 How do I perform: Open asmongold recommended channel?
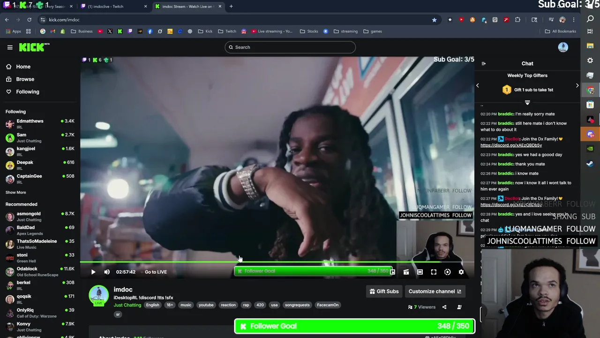click(40, 216)
